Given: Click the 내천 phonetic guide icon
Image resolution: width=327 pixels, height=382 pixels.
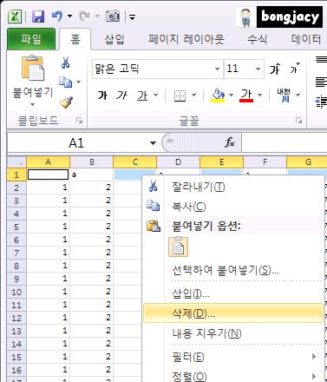Looking at the screenshot, I should 284,95.
